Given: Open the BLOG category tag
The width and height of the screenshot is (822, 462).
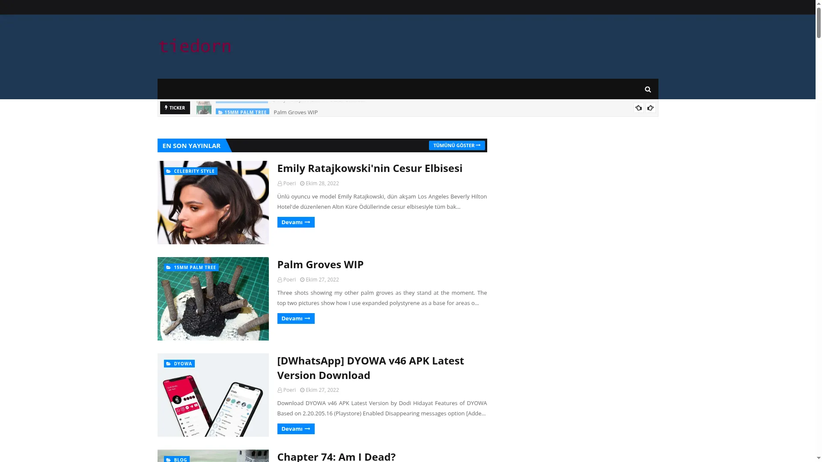Looking at the screenshot, I should click(x=176, y=459).
